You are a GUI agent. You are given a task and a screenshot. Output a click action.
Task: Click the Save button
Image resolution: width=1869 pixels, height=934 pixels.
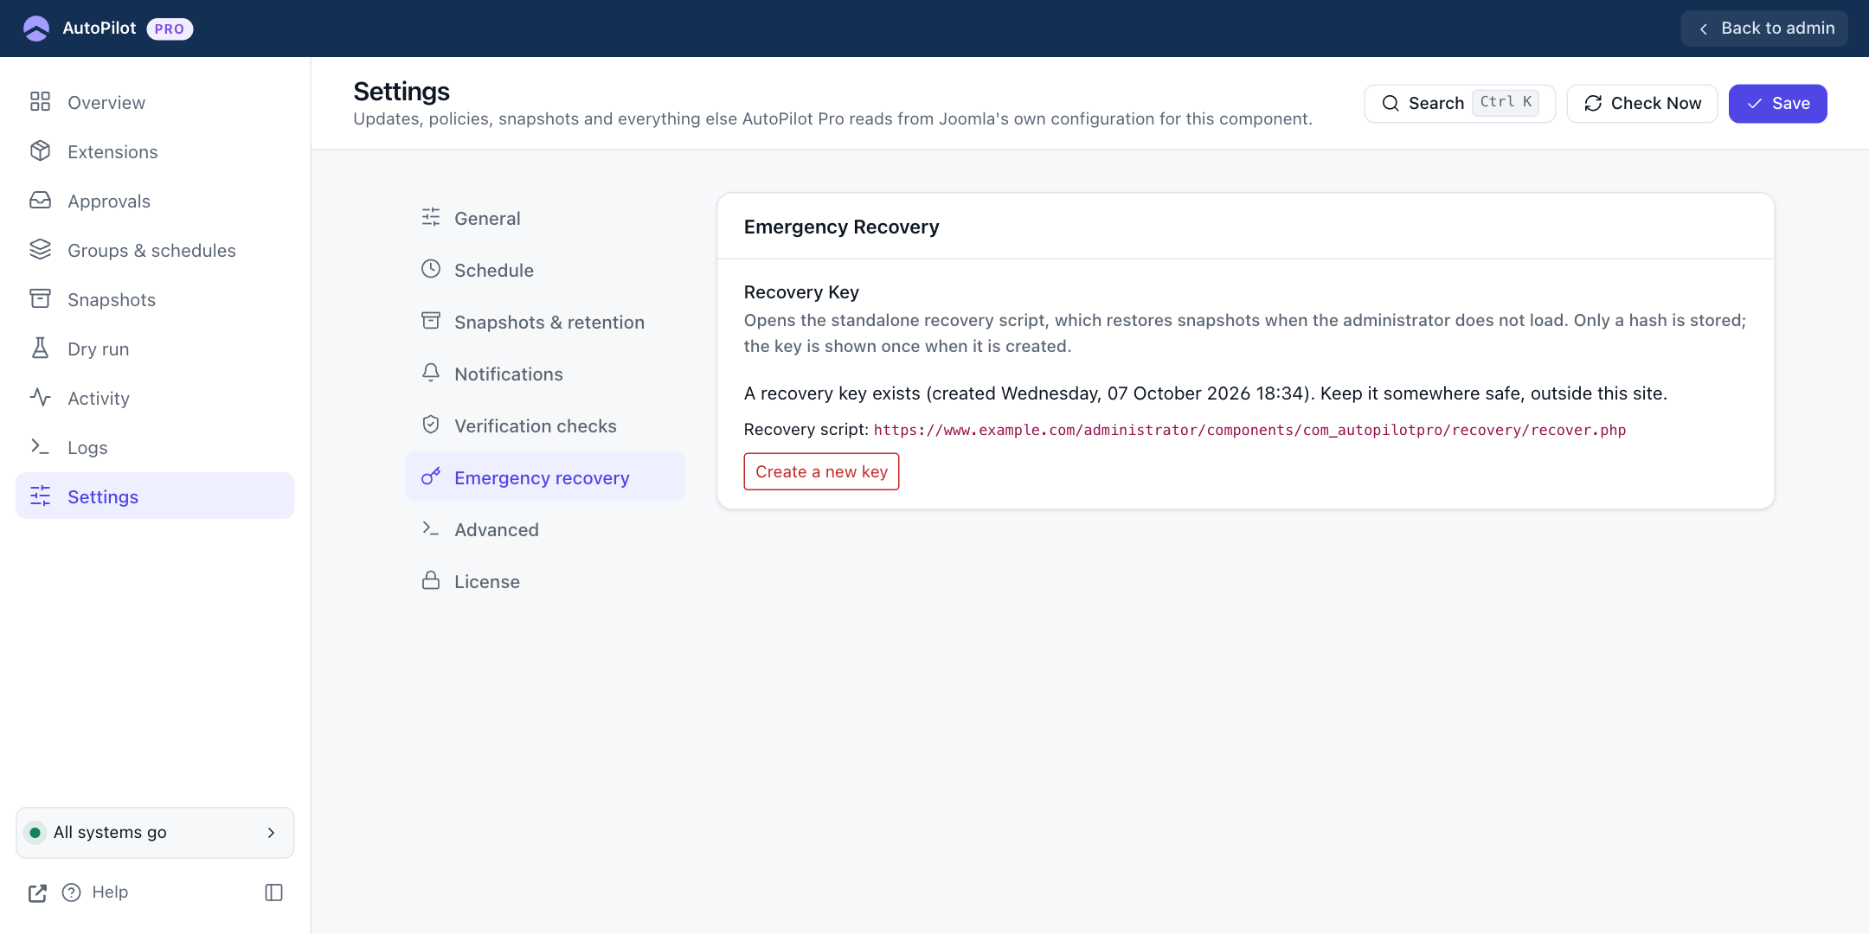(1777, 104)
